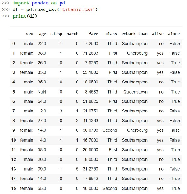Click age value 27.0
This screenshot has height=194, width=187.
[x=42, y=121]
